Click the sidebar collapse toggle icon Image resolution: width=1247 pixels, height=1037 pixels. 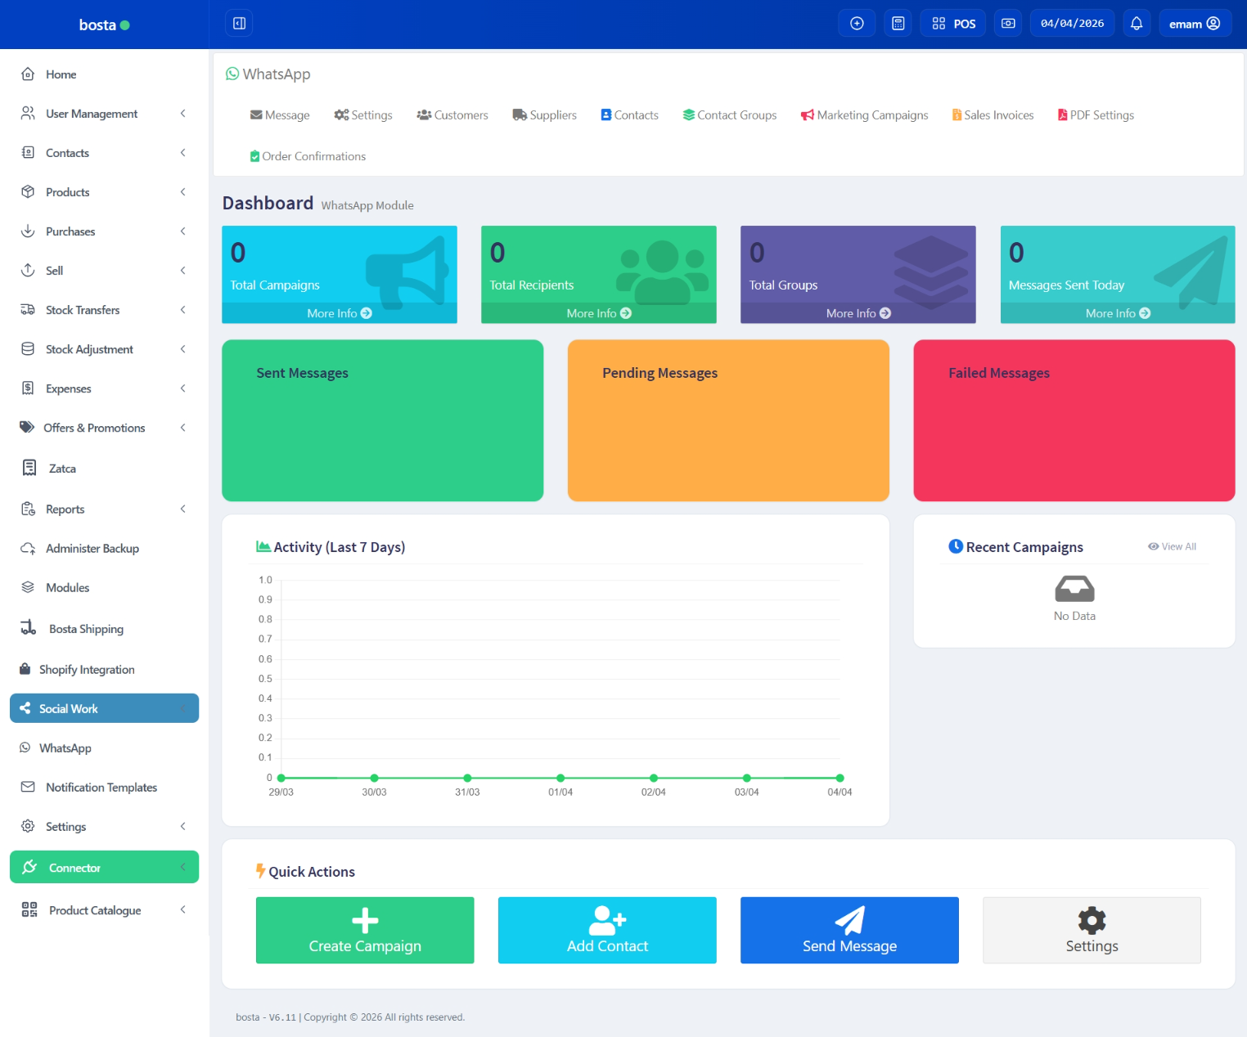pyautogui.click(x=239, y=24)
